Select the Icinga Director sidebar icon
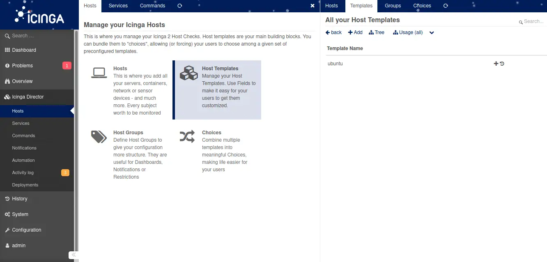Screen dimensions: 547x262 point(7,97)
